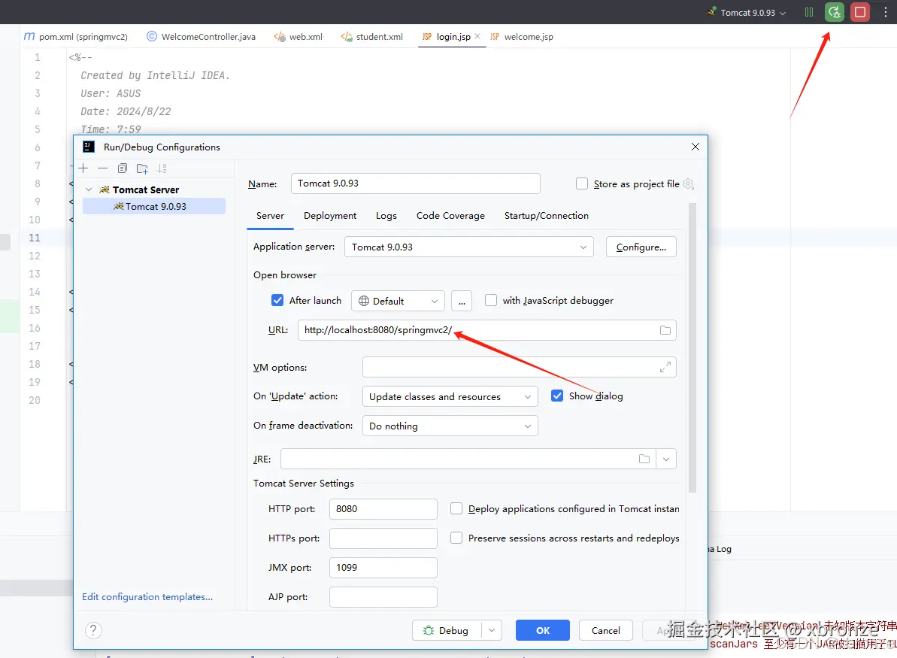Open the pom.xml (springmvc2) editor tab

(75, 37)
